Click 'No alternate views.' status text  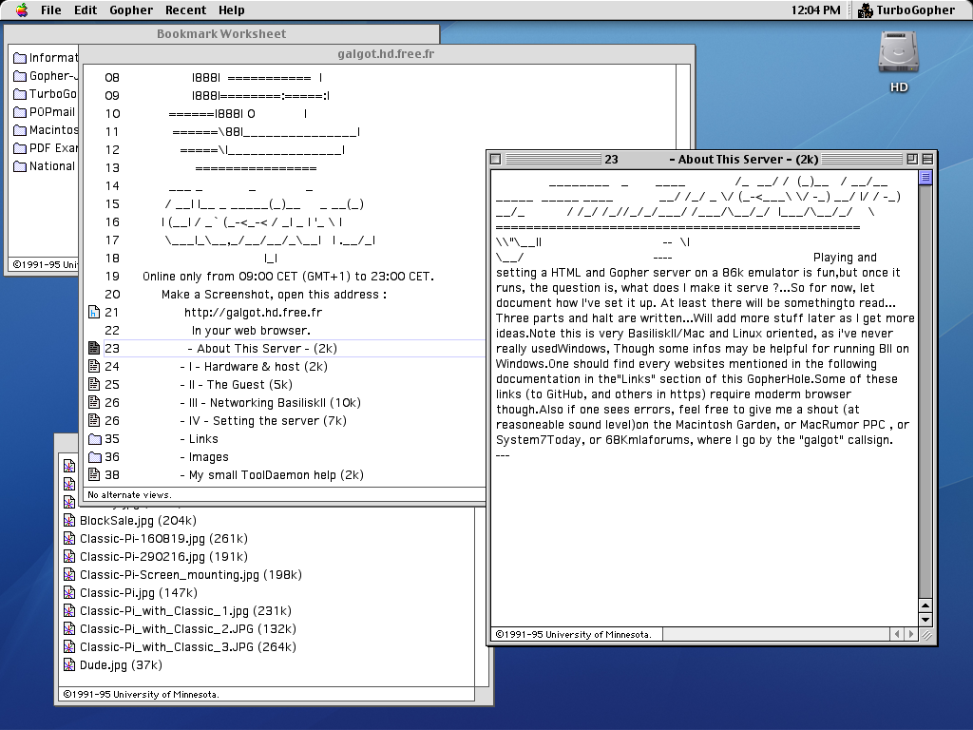coord(129,494)
